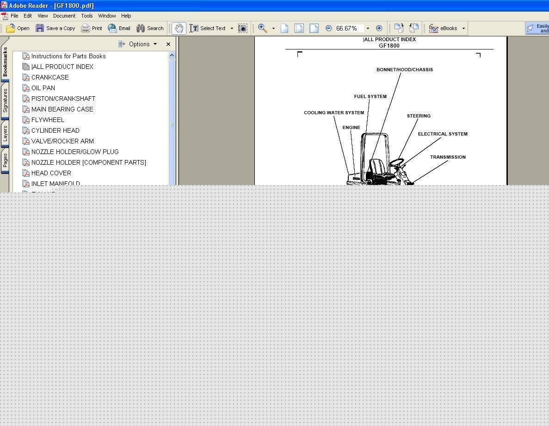This screenshot has width=549, height=426.
Task: Go to the CYLINDER HEAD bookmark
Action: click(x=56, y=130)
